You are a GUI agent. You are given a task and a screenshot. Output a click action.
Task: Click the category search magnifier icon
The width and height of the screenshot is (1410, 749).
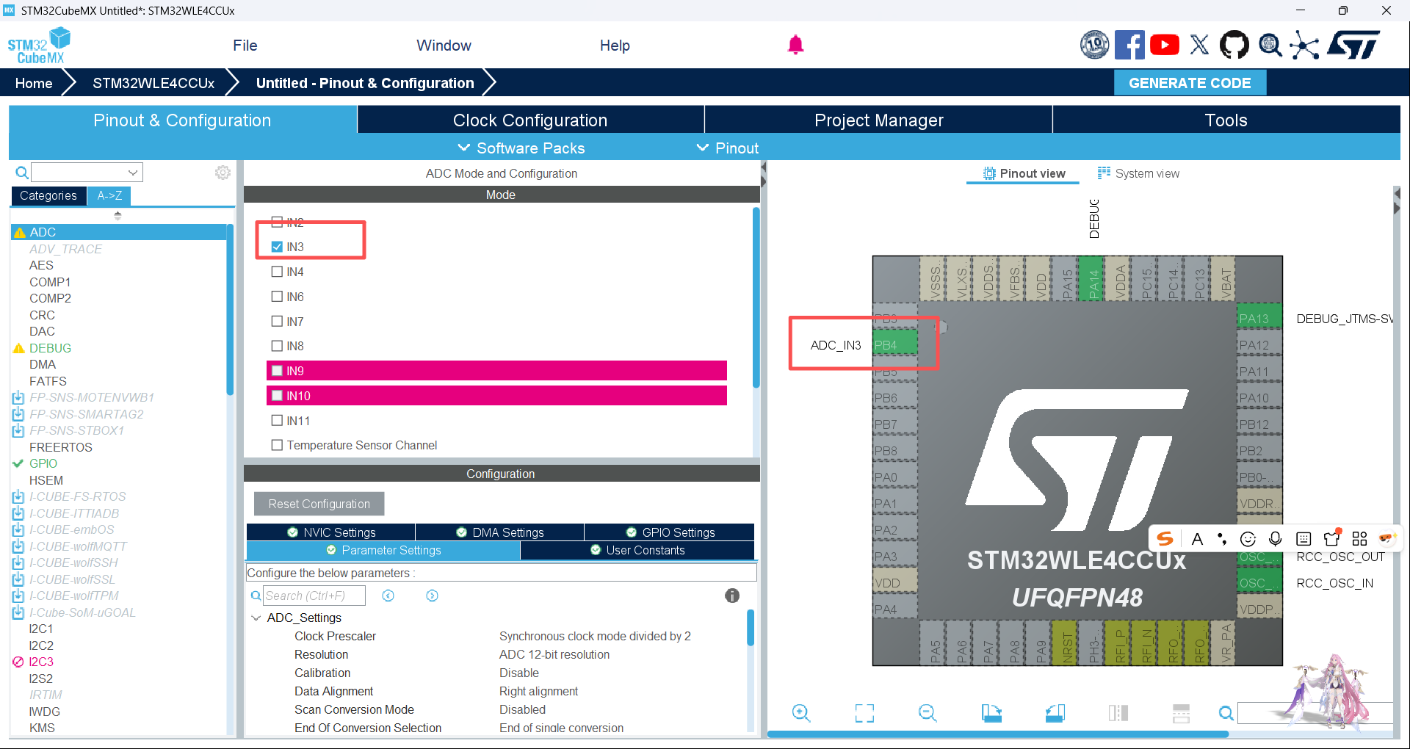[22, 173]
